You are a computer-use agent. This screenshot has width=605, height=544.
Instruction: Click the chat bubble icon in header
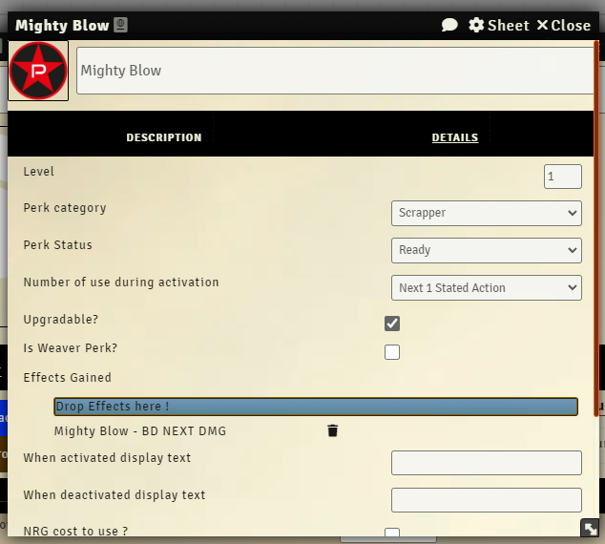pos(449,26)
